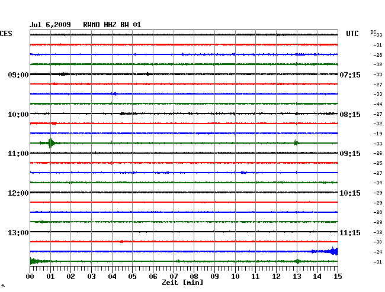The image size is (385, 292).
Task: Click minute 08 on the time axis
Action: (194, 277)
